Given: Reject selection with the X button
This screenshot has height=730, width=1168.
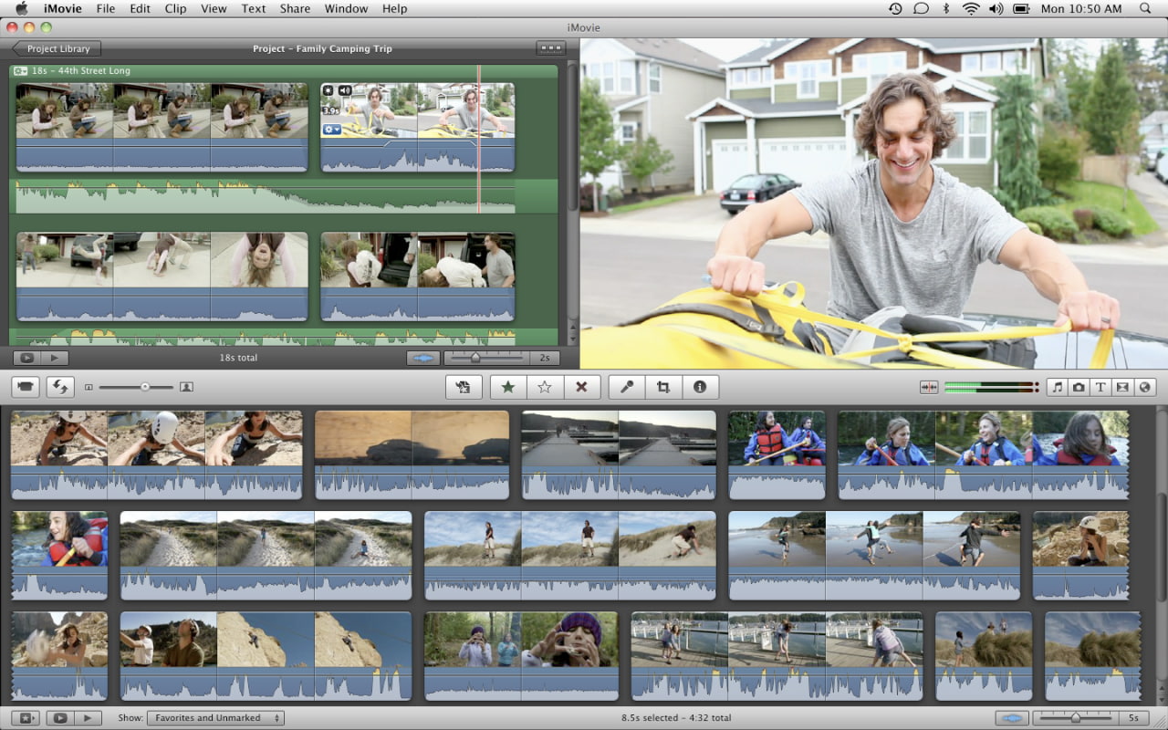Looking at the screenshot, I should click(581, 387).
